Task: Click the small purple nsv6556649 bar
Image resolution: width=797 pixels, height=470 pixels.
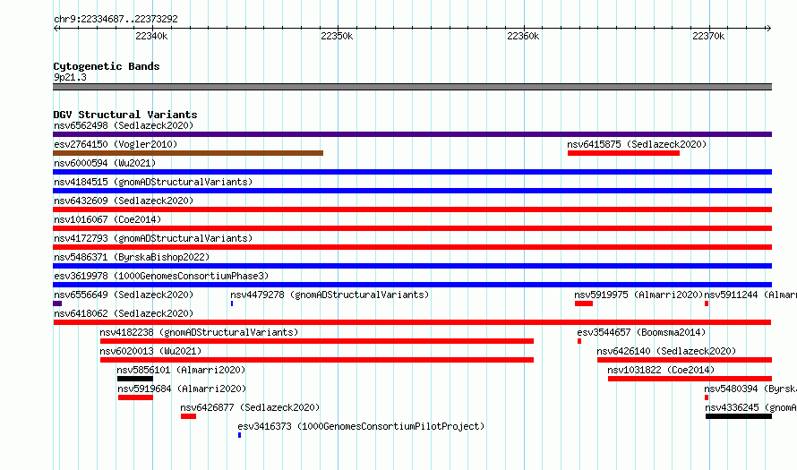Action: coord(57,303)
